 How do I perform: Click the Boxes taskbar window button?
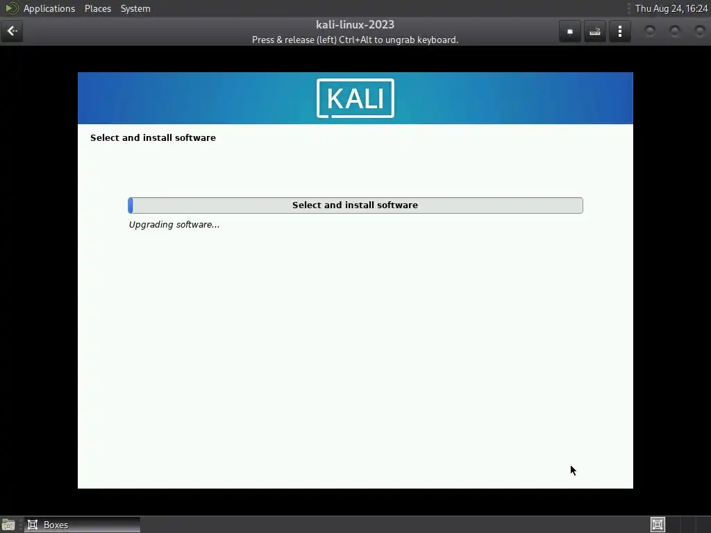83,525
